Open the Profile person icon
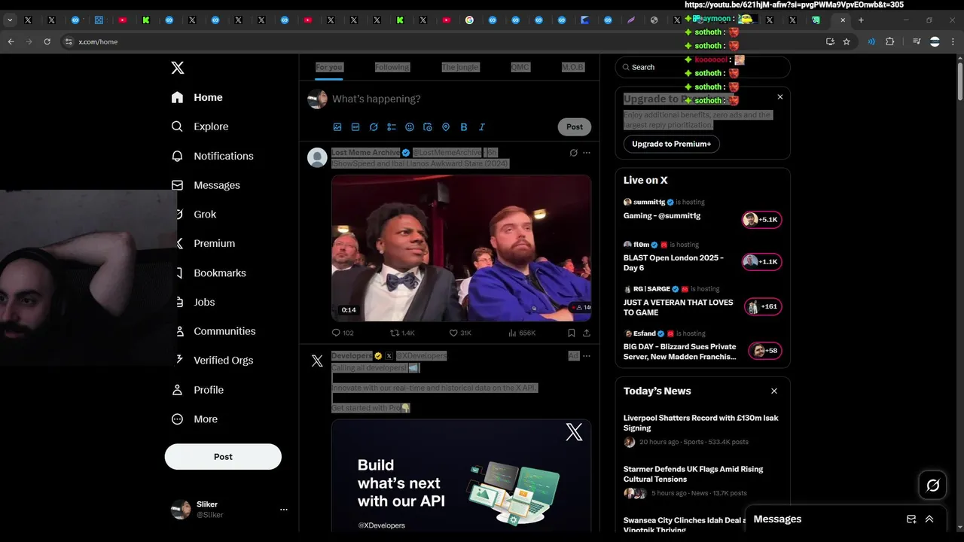 click(x=178, y=390)
